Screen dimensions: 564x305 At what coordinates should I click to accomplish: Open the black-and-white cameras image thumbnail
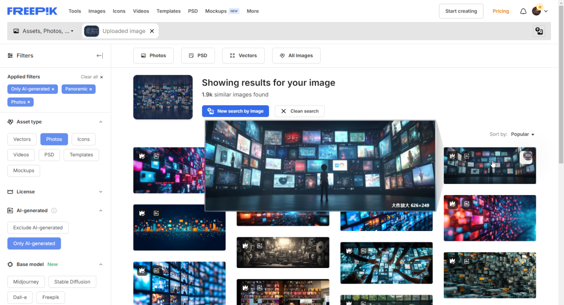point(283,252)
